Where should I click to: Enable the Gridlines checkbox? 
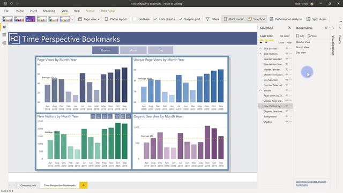coord(135,19)
